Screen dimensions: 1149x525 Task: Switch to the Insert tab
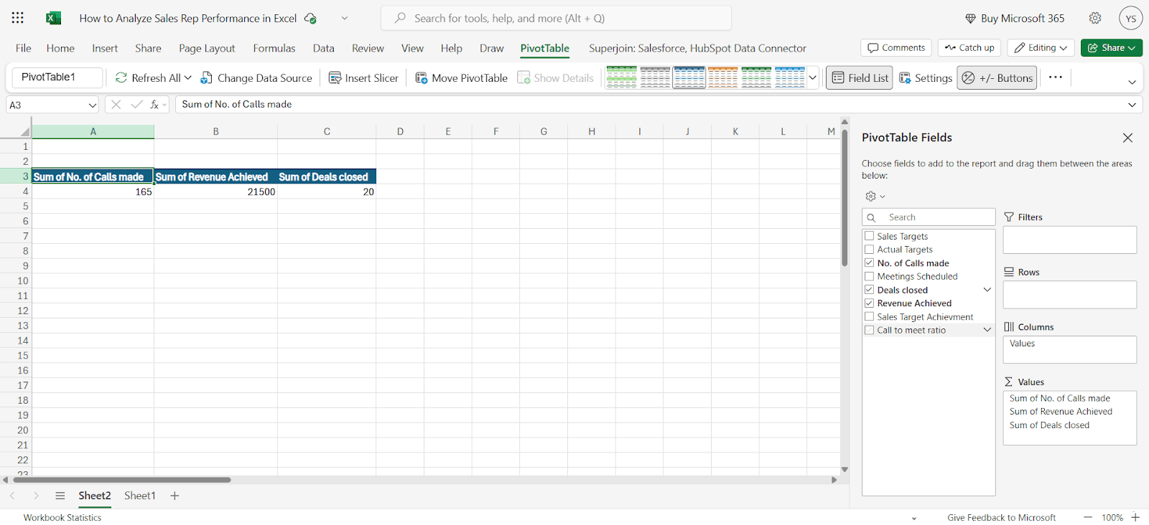click(x=105, y=48)
